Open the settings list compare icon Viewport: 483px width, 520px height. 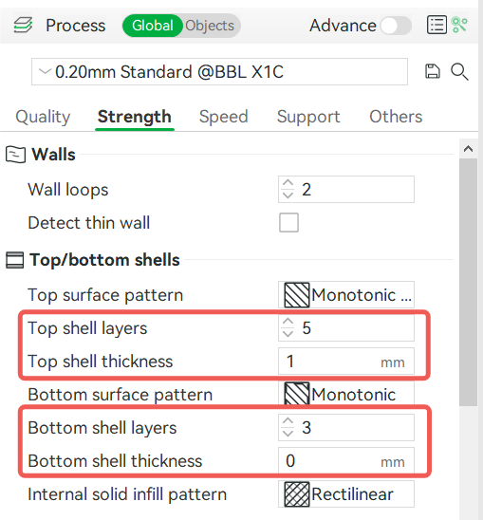(437, 26)
